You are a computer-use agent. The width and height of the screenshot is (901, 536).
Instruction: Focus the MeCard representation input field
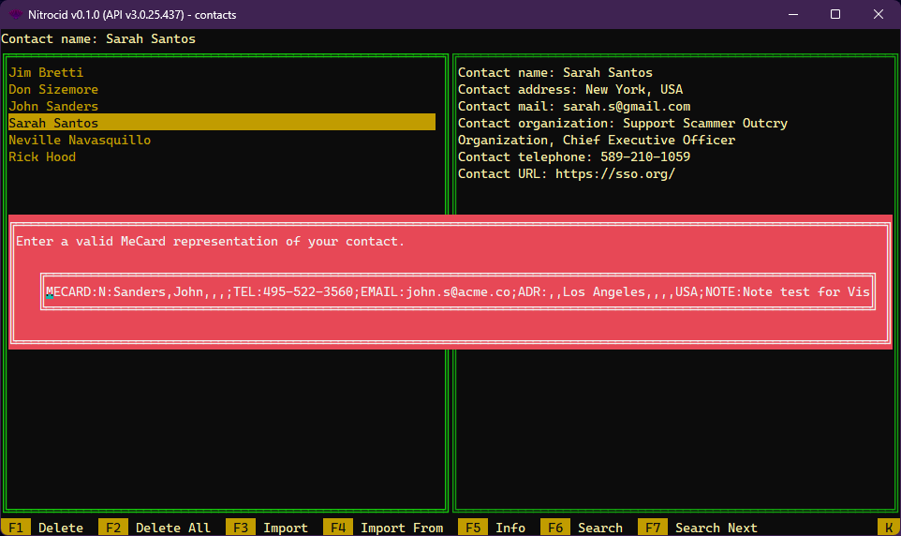click(x=459, y=291)
